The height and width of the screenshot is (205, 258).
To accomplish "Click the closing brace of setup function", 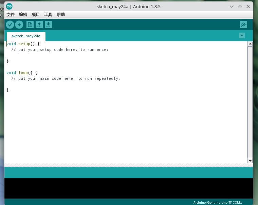I will pos(7,61).
